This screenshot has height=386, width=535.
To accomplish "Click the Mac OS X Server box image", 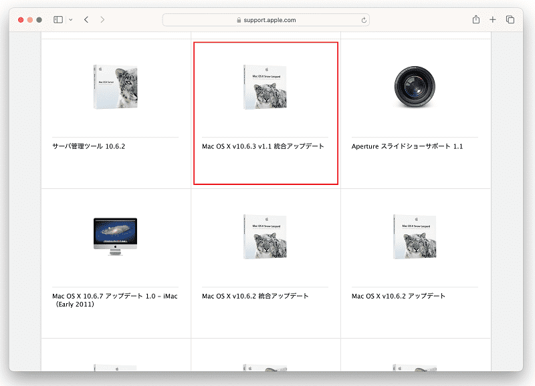I will 115,87.
